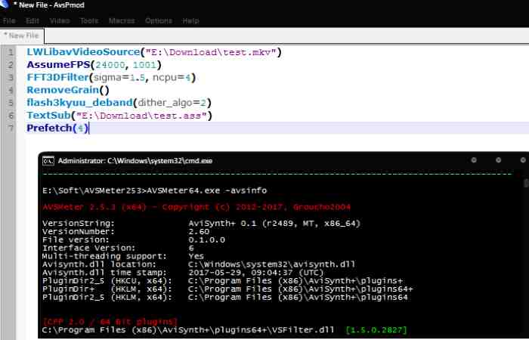Viewport: 529px width, 340px height.
Task: Click the VSFilter version [1.5.0.2827]
Action: tap(376, 329)
